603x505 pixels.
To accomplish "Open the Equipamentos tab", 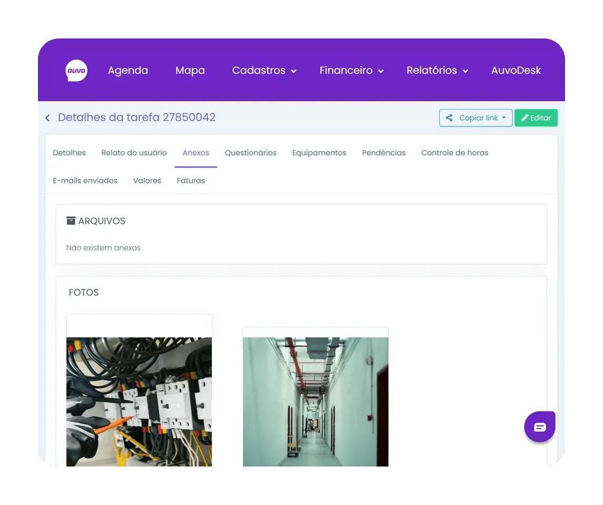I will (x=319, y=153).
